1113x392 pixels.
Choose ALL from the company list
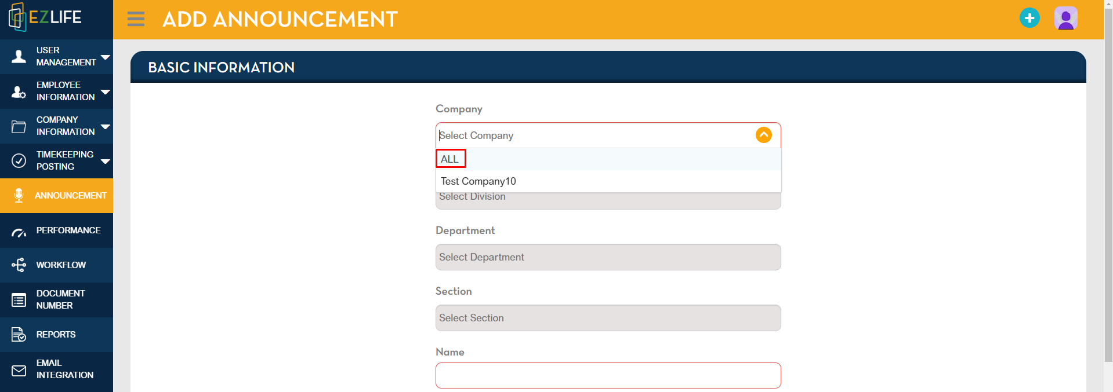[x=608, y=159]
